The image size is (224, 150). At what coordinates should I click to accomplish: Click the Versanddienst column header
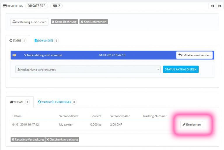[x=69, y=116]
